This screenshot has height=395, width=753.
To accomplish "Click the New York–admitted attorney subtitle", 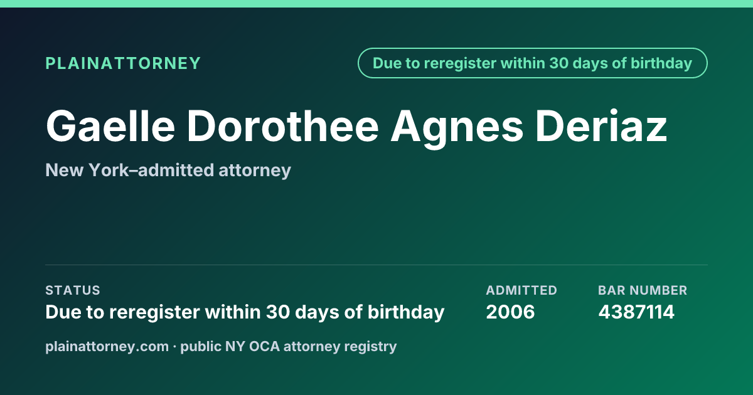I will tap(168, 170).
